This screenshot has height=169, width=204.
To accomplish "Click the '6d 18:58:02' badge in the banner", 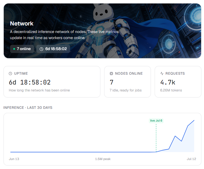I will [53, 49].
